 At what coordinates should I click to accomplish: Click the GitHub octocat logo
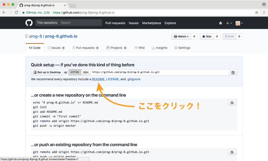29,23
